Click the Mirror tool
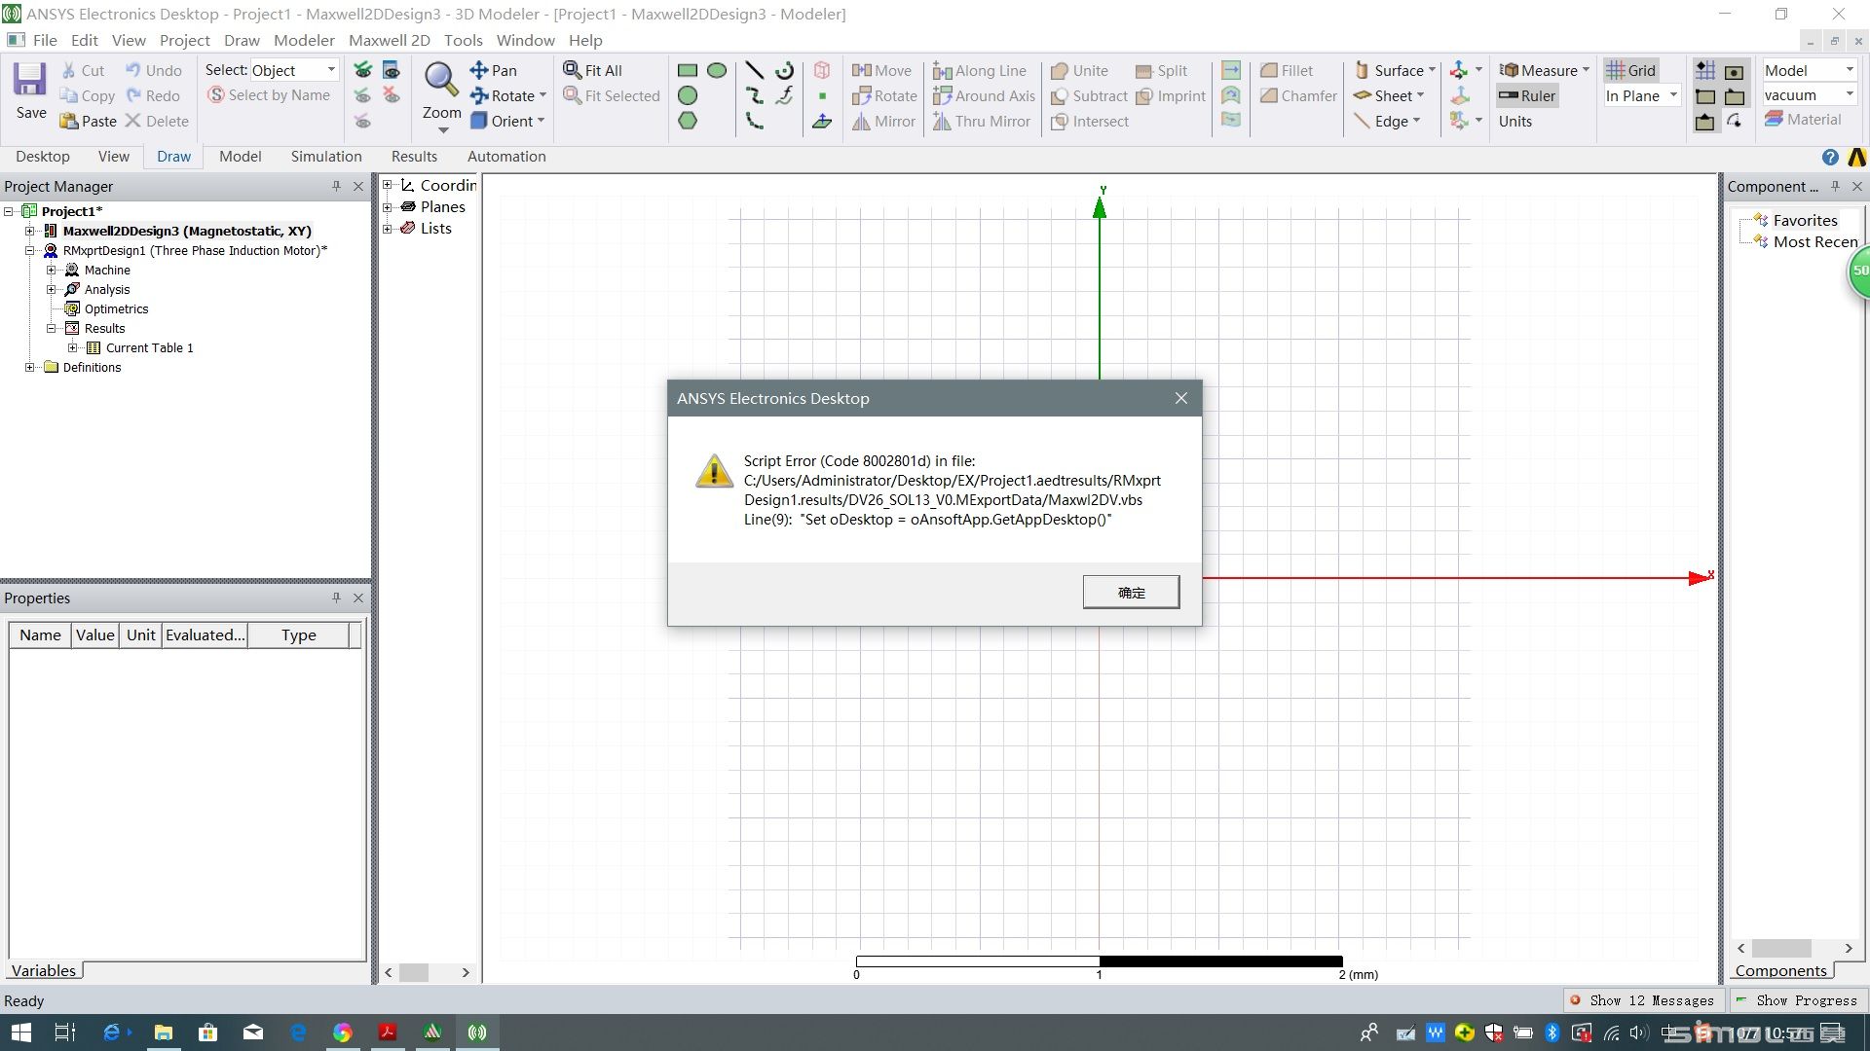 [x=883, y=121]
